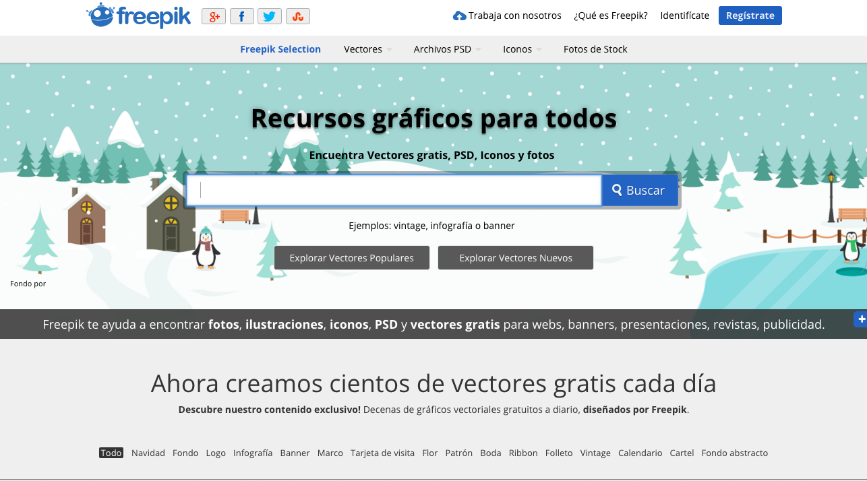The width and height of the screenshot is (867, 481).
Task: Open Fotos de Stock menu item
Action: [x=595, y=49]
